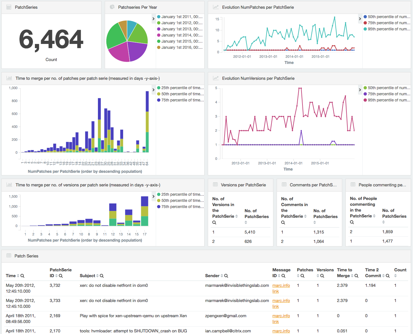Viewport: 413px width, 334px height.
Task: Click sort arrows beside the Time 2 Commit header
Action: tap(384, 276)
